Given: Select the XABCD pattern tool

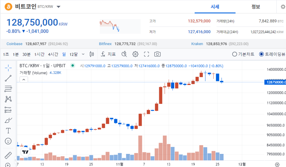Looking at the screenshot, I should (x=8, y=99).
